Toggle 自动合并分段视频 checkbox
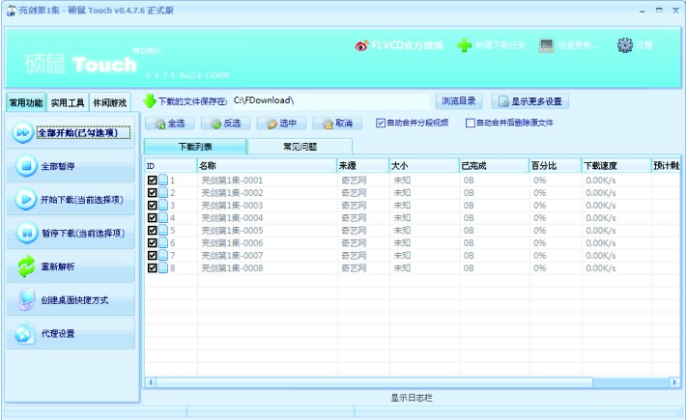The height and width of the screenshot is (420, 686). (380, 123)
